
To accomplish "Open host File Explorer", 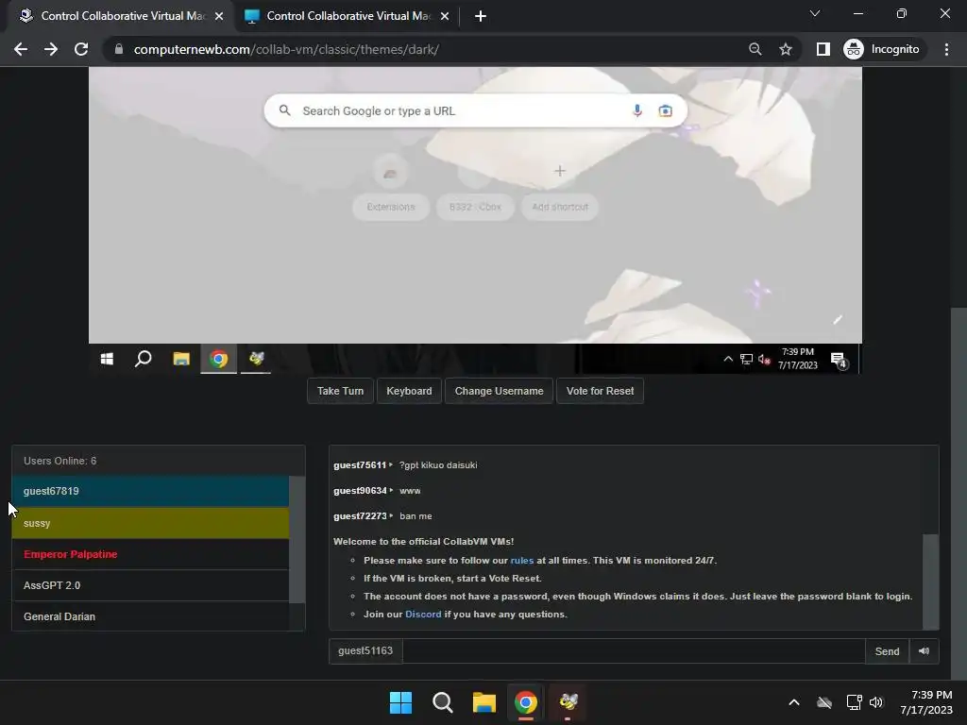I will 484,702.
